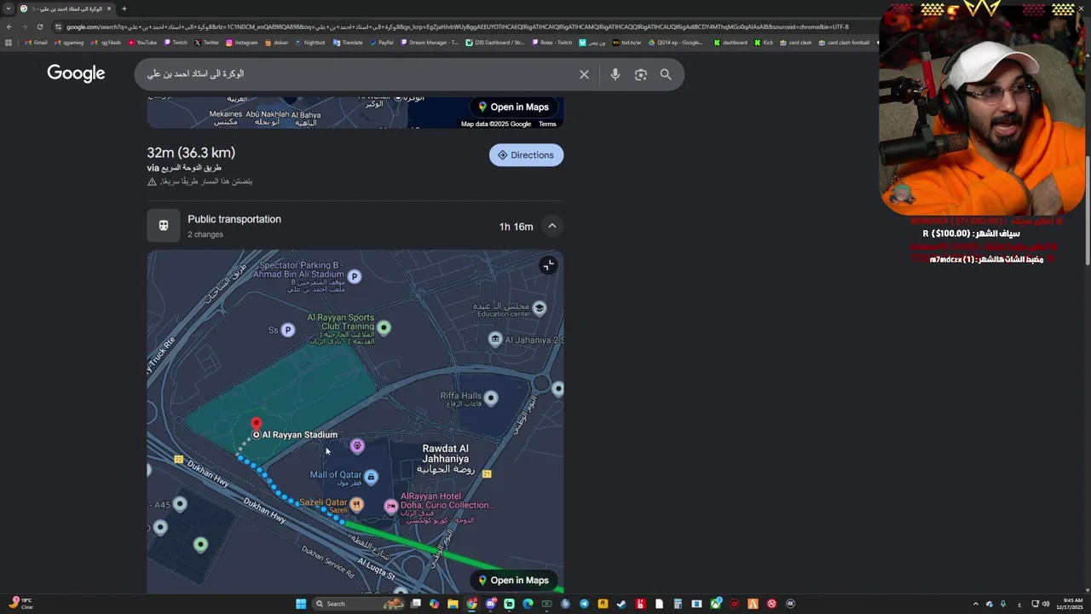
Task: Submit search with the magnifier icon
Action: (x=666, y=75)
